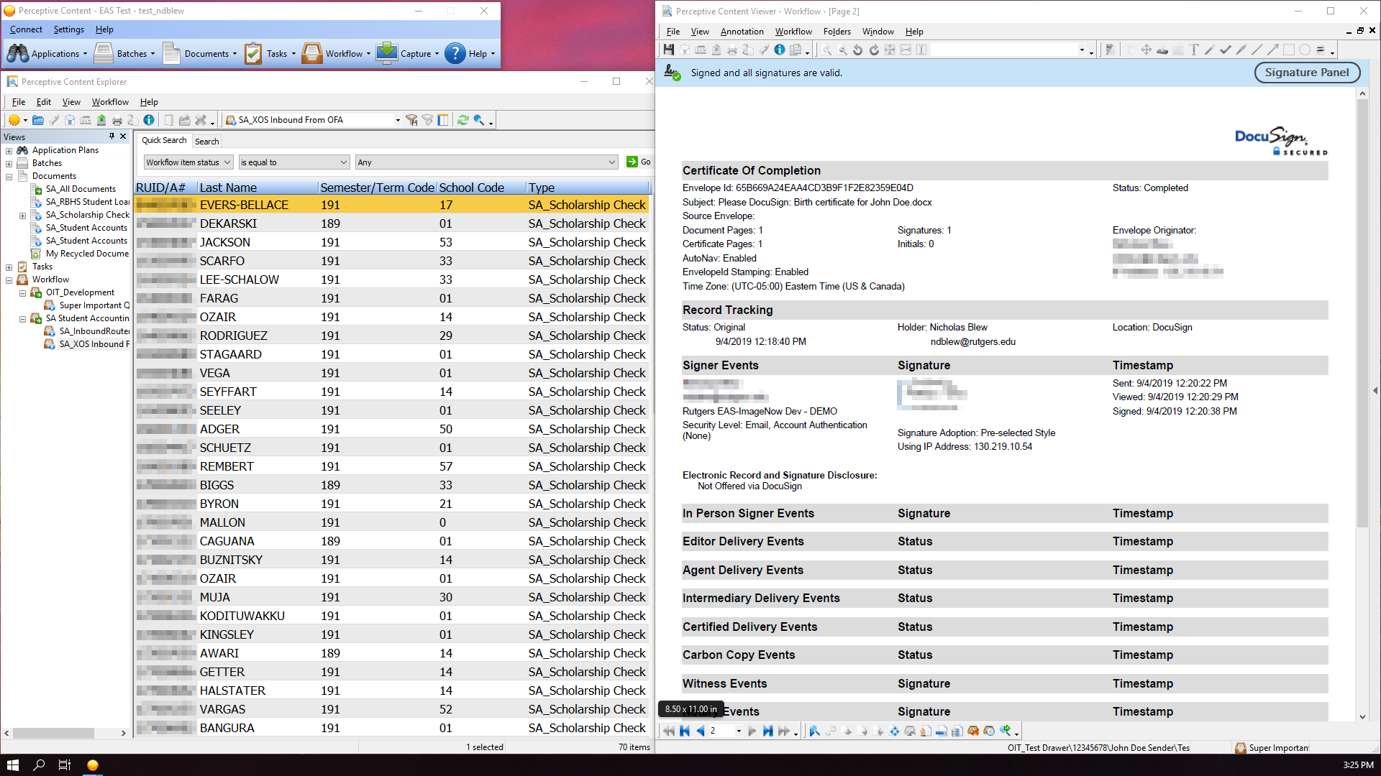The height and width of the screenshot is (776, 1381).
Task: Collapse the OIT_Development workflow tree node
Action: pos(22,292)
